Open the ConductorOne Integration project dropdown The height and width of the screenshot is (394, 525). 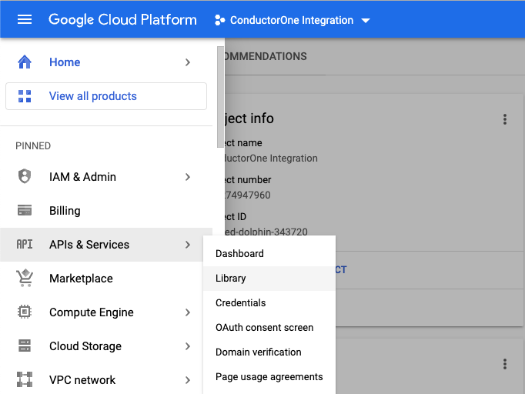[293, 20]
